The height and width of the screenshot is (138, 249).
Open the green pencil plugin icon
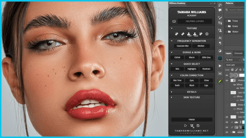(220, 81)
